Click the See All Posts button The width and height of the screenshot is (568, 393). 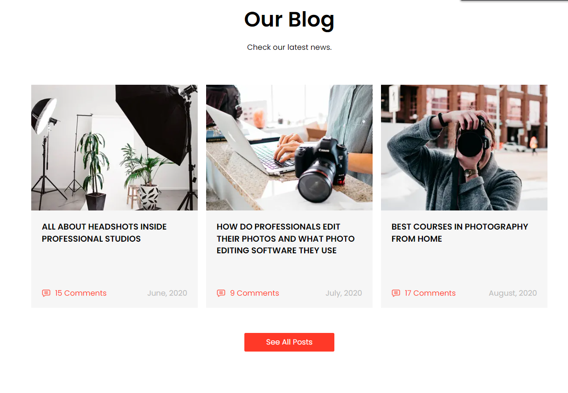(289, 342)
